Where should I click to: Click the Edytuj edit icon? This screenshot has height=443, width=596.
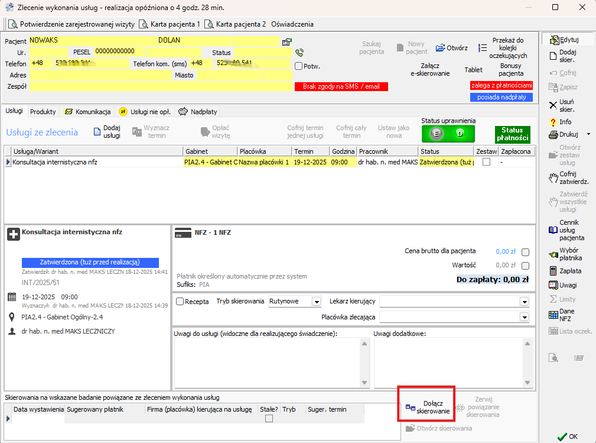tap(554, 40)
